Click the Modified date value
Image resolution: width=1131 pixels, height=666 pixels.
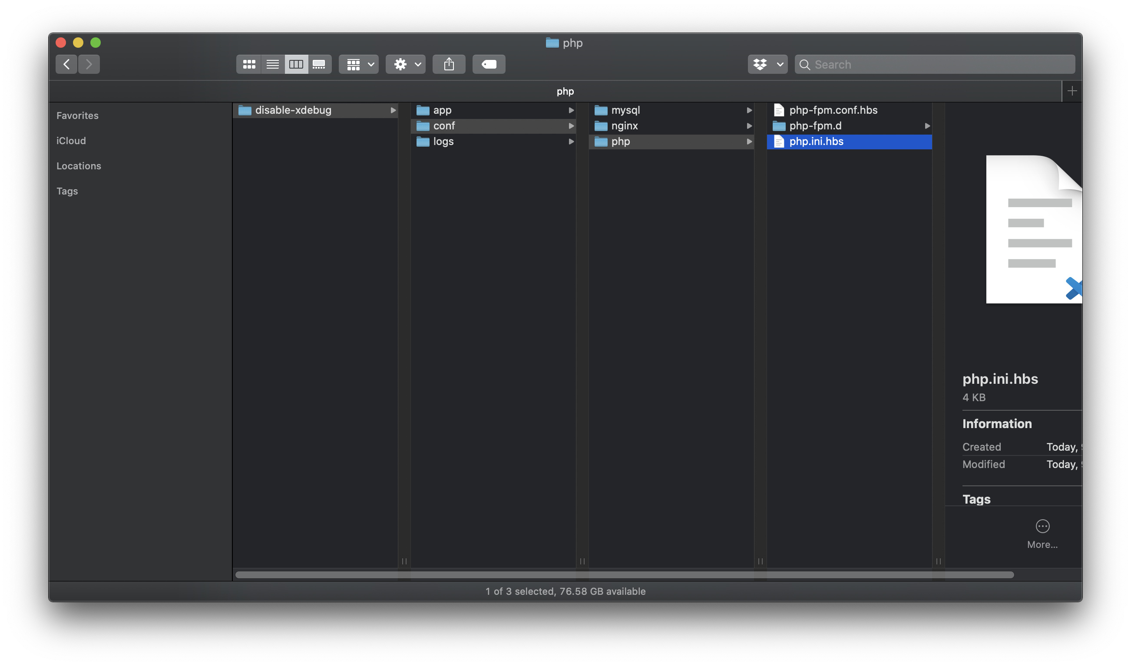coord(1064,465)
